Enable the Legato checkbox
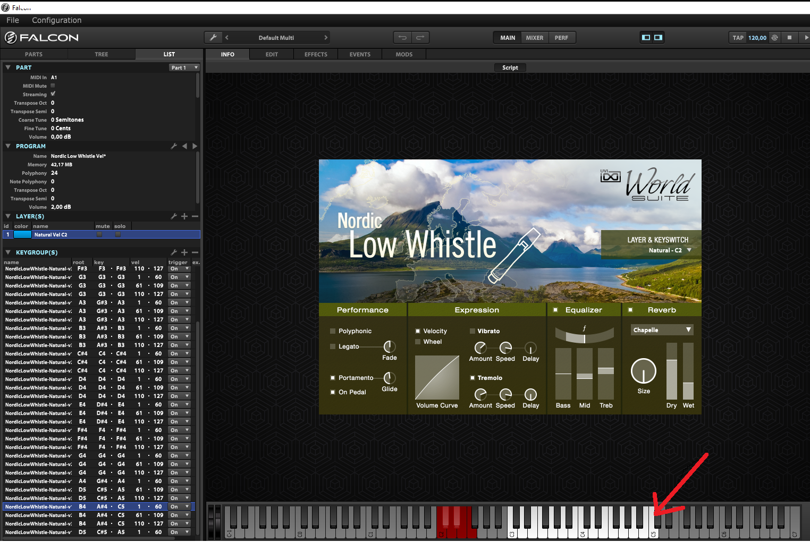 tap(333, 346)
